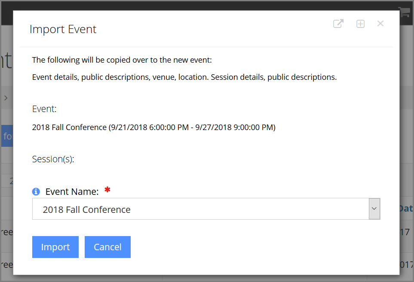Click the Import button
Viewport: 414px width, 282px height.
coord(55,247)
